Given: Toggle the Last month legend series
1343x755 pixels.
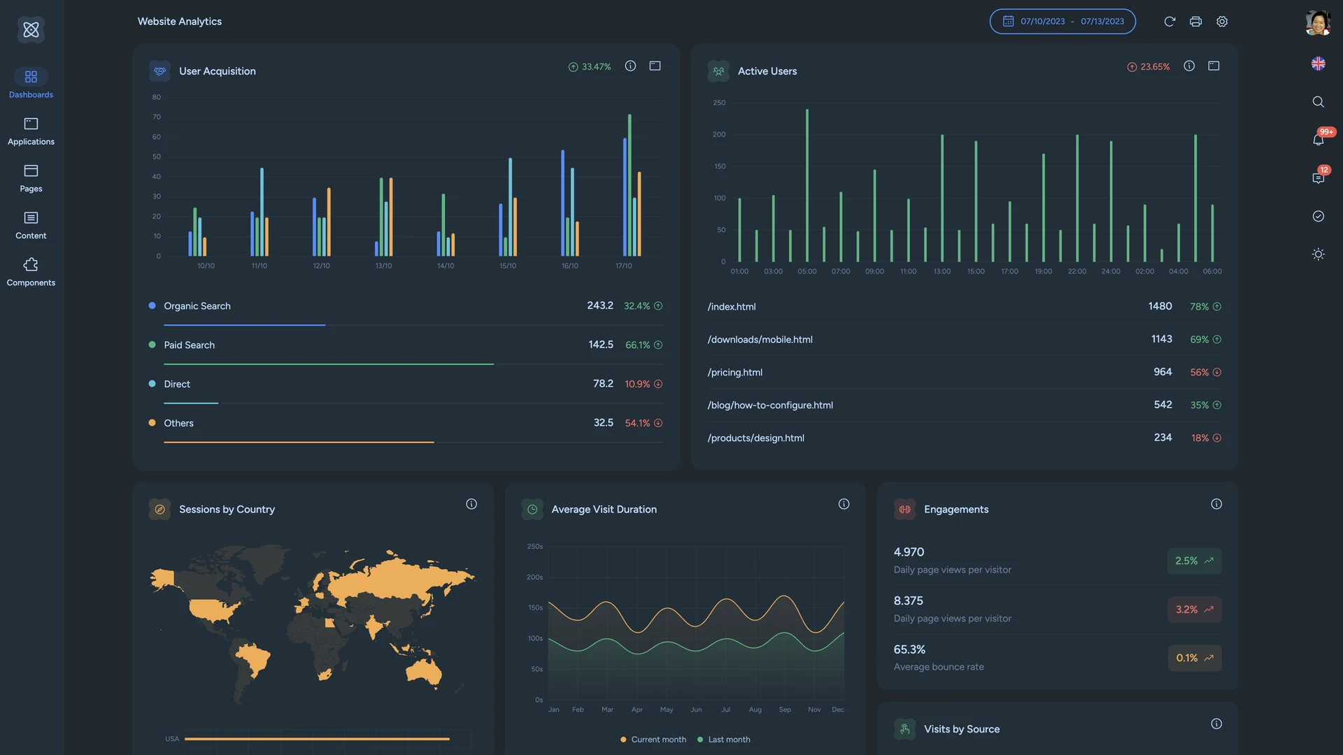Looking at the screenshot, I should tap(724, 740).
